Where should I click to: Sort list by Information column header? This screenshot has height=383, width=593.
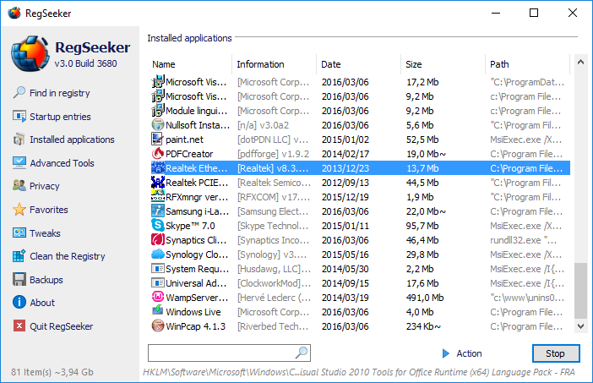pyautogui.click(x=275, y=64)
